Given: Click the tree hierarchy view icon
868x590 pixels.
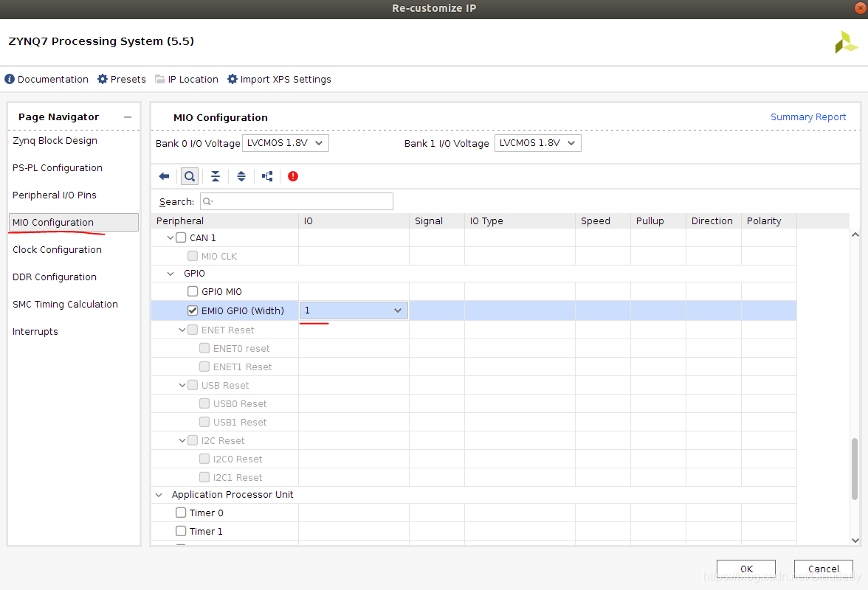Looking at the screenshot, I should click(267, 176).
